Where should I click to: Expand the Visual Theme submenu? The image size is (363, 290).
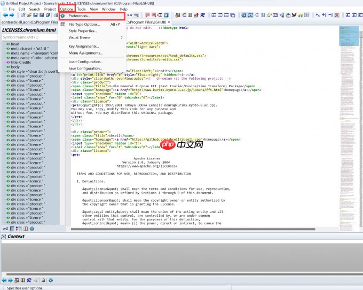tap(80, 37)
